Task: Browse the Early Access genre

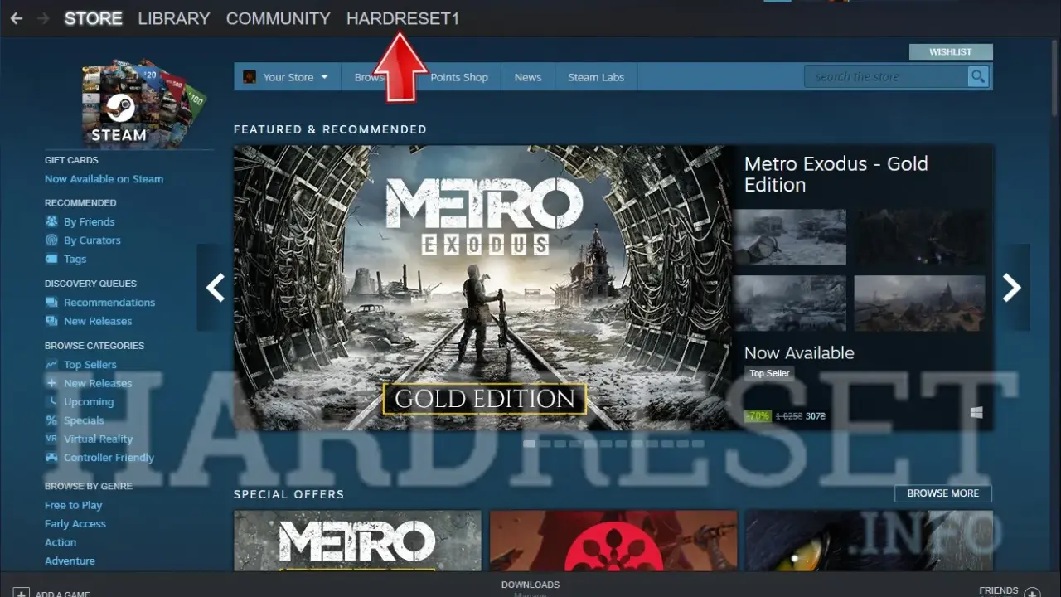Action: [x=75, y=524]
